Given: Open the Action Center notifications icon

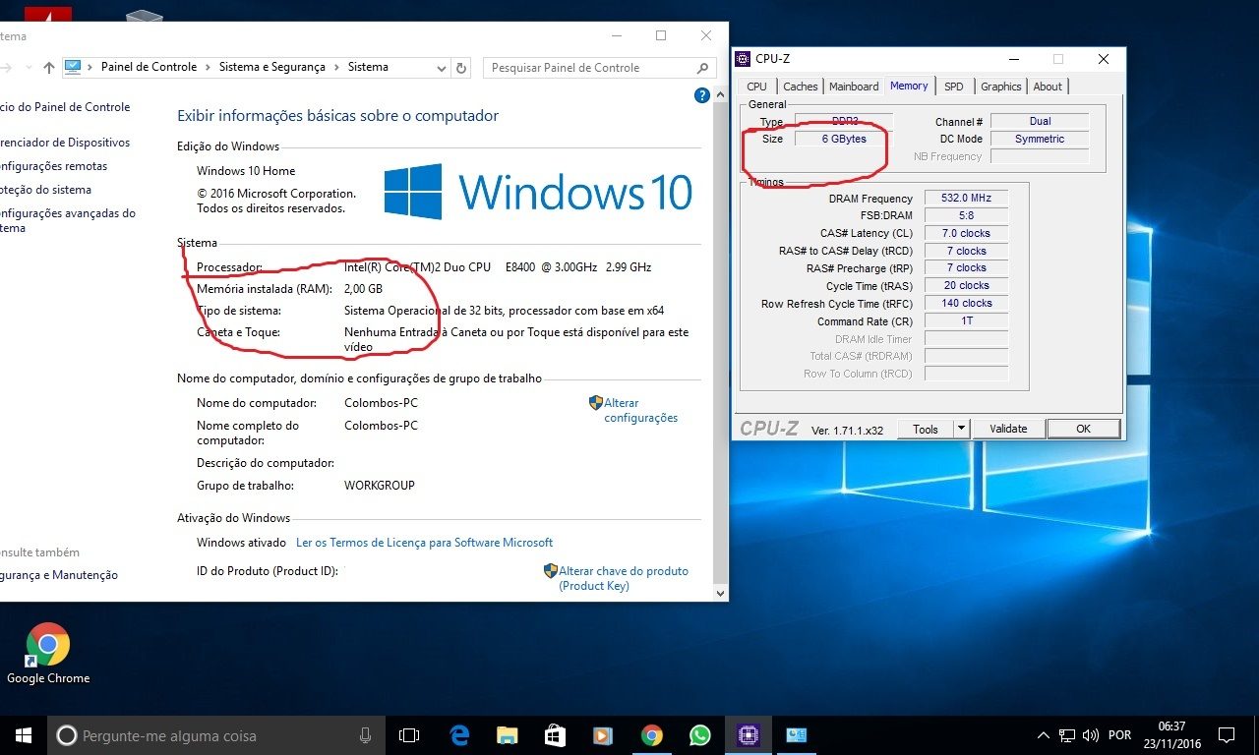Looking at the screenshot, I should [x=1226, y=735].
